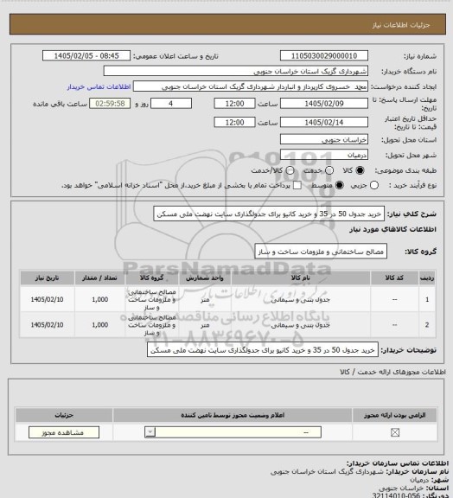The height and width of the screenshot is (498, 453).
Task: Toggle the اسناد خزانه اسلامی payment checkbox
Action: click(297, 185)
